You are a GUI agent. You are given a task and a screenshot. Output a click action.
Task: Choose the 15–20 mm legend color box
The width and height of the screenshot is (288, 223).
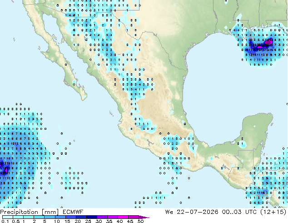pyautogui.click(x=70, y=217)
